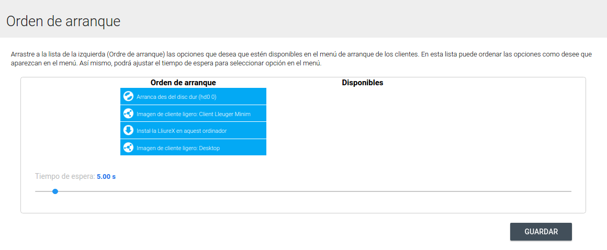Select 'Arranca des del disc dur (hd0 0)' entry

[x=176, y=97]
